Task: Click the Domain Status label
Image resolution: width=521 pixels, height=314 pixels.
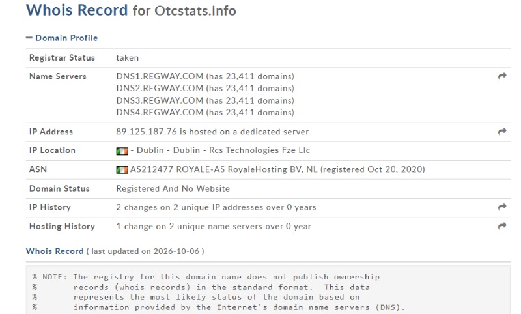Action: 59,188
